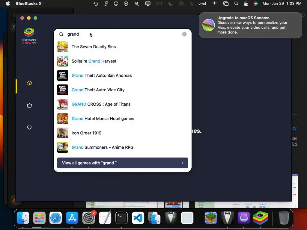Select Grand Theft Auto: San Andreas icon
Viewport: 307px width, 230px height.
pos(63,75)
